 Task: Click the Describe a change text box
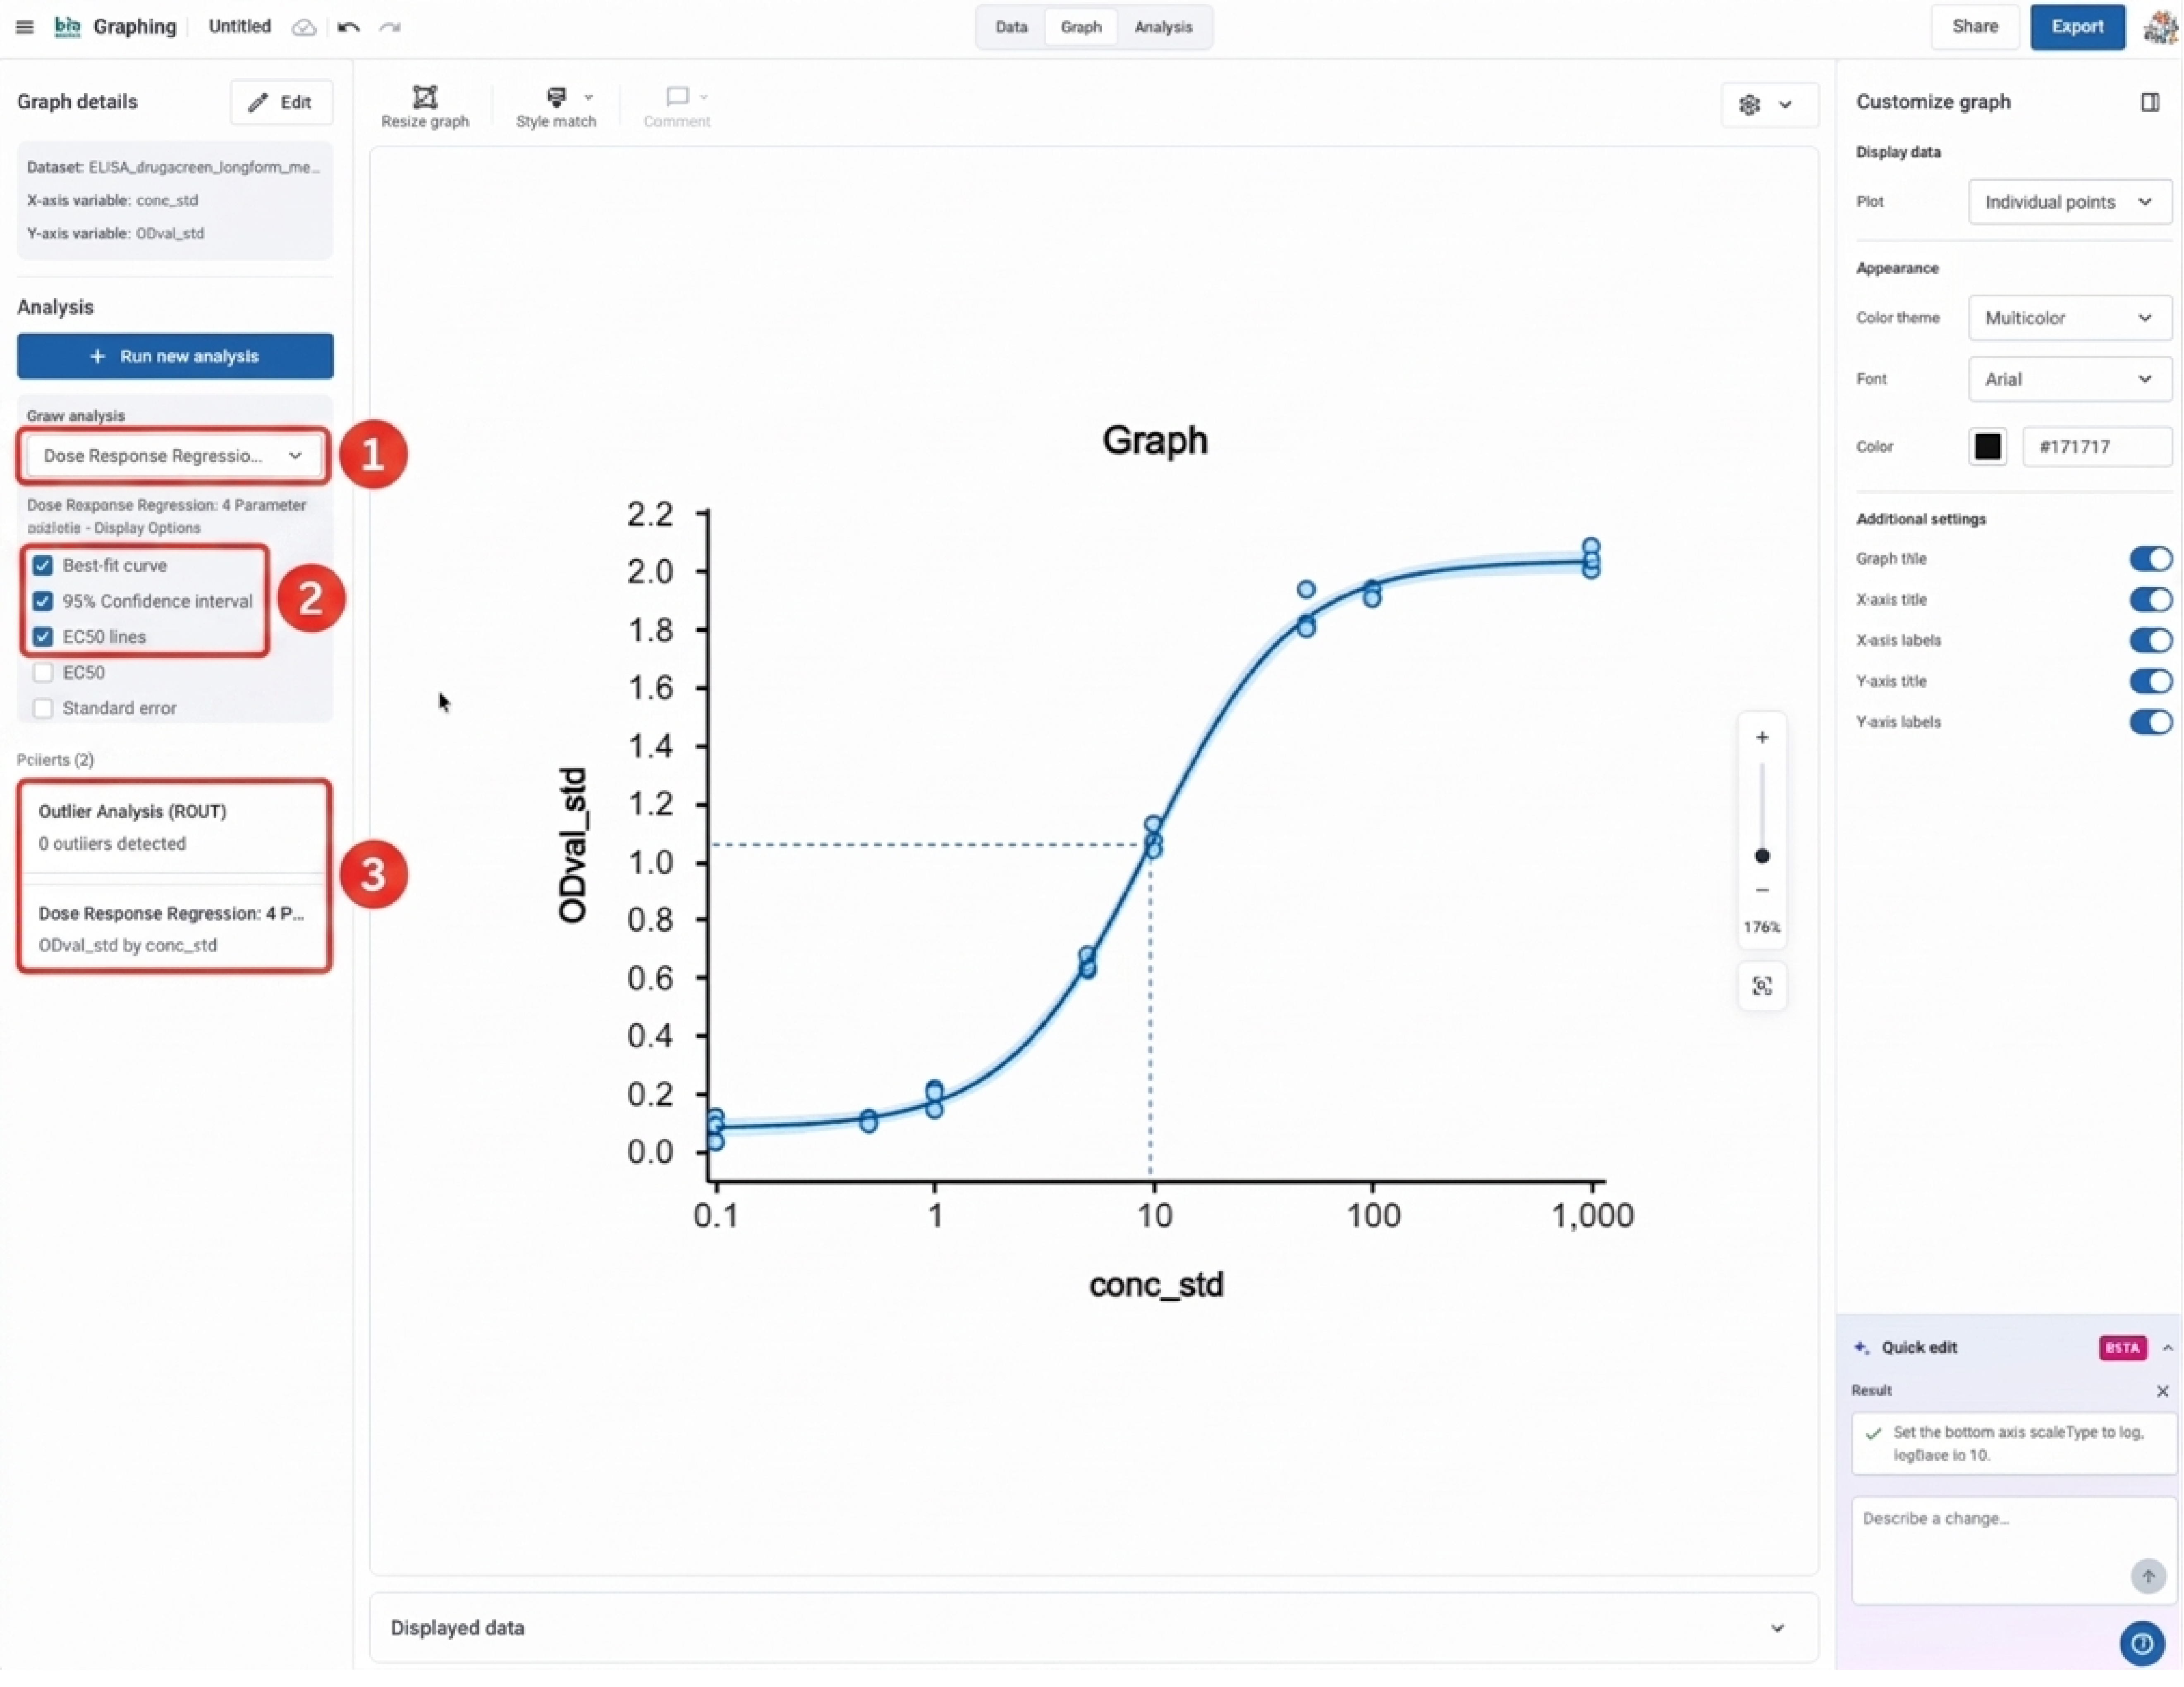tap(2014, 1551)
